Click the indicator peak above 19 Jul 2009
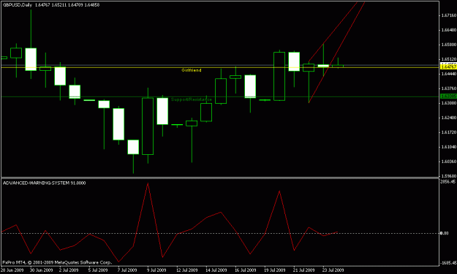 [279, 191]
